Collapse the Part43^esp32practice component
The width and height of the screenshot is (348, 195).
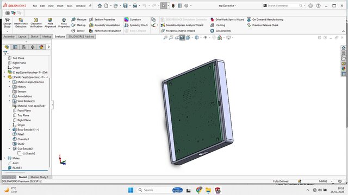tap(4, 77)
